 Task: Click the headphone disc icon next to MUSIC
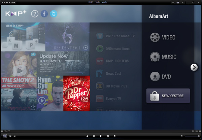[155, 57]
